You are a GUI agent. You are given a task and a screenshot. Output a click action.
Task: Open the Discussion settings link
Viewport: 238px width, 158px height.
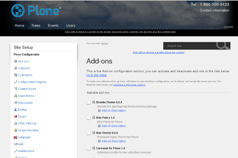tap(25, 102)
